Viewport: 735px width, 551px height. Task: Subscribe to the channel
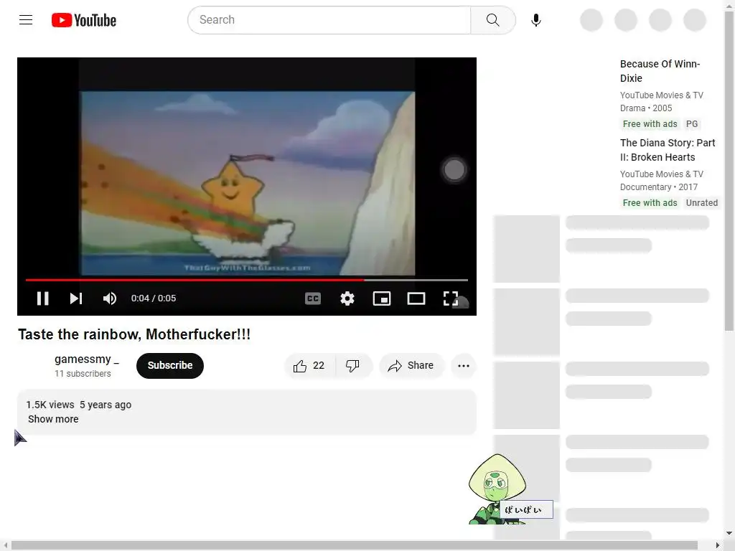click(x=169, y=365)
